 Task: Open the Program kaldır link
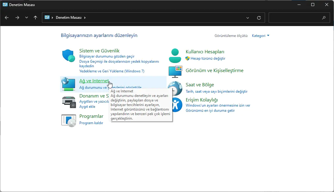(x=91, y=123)
